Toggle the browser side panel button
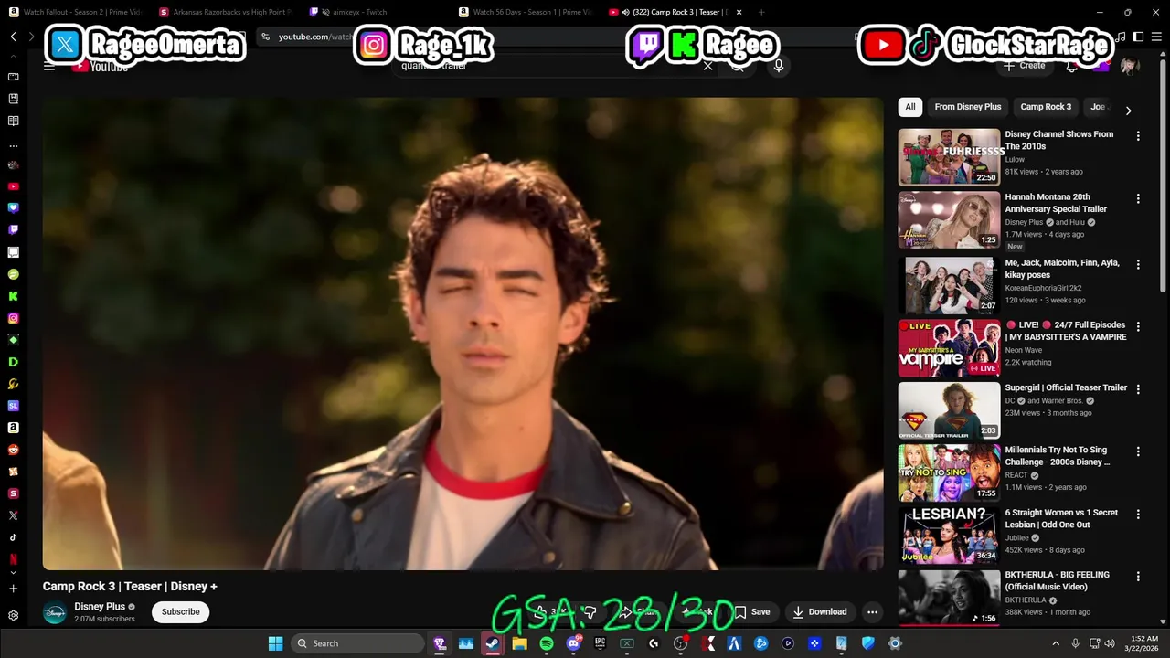Image resolution: width=1170 pixels, height=658 pixels. tap(1138, 37)
